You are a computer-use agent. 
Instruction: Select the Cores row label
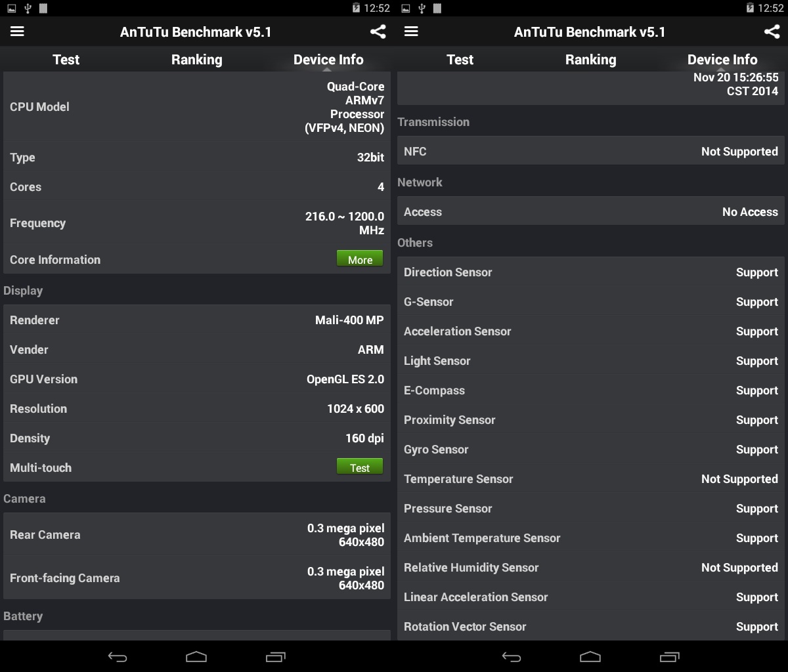tap(26, 187)
